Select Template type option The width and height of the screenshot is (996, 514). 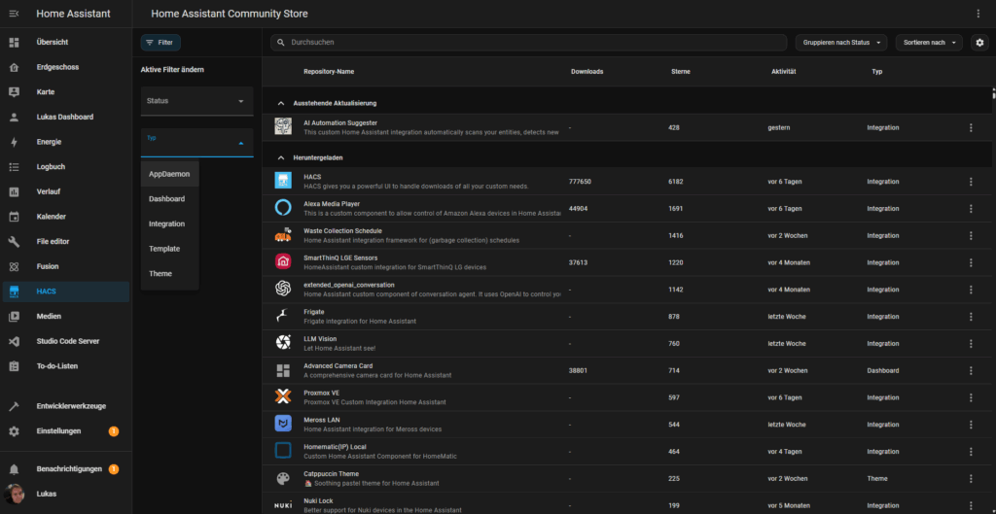[169, 249]
